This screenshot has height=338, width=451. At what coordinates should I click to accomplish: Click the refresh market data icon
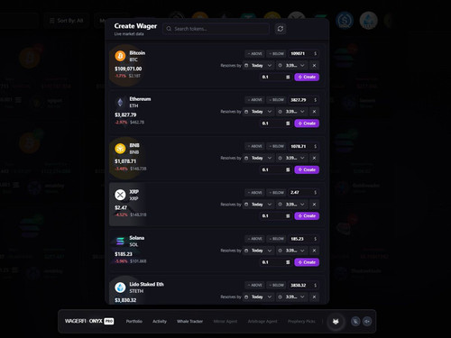point(281,29)
